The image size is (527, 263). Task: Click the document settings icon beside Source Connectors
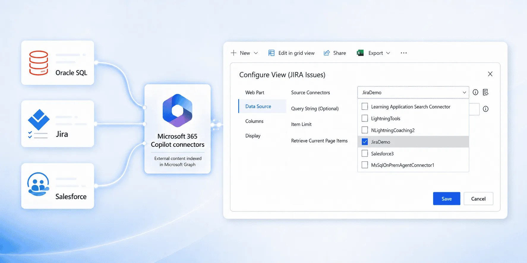tap(486, 92)
